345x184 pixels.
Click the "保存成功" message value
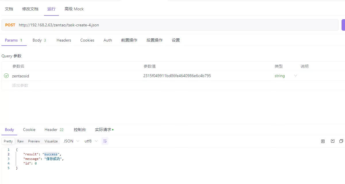53,159
